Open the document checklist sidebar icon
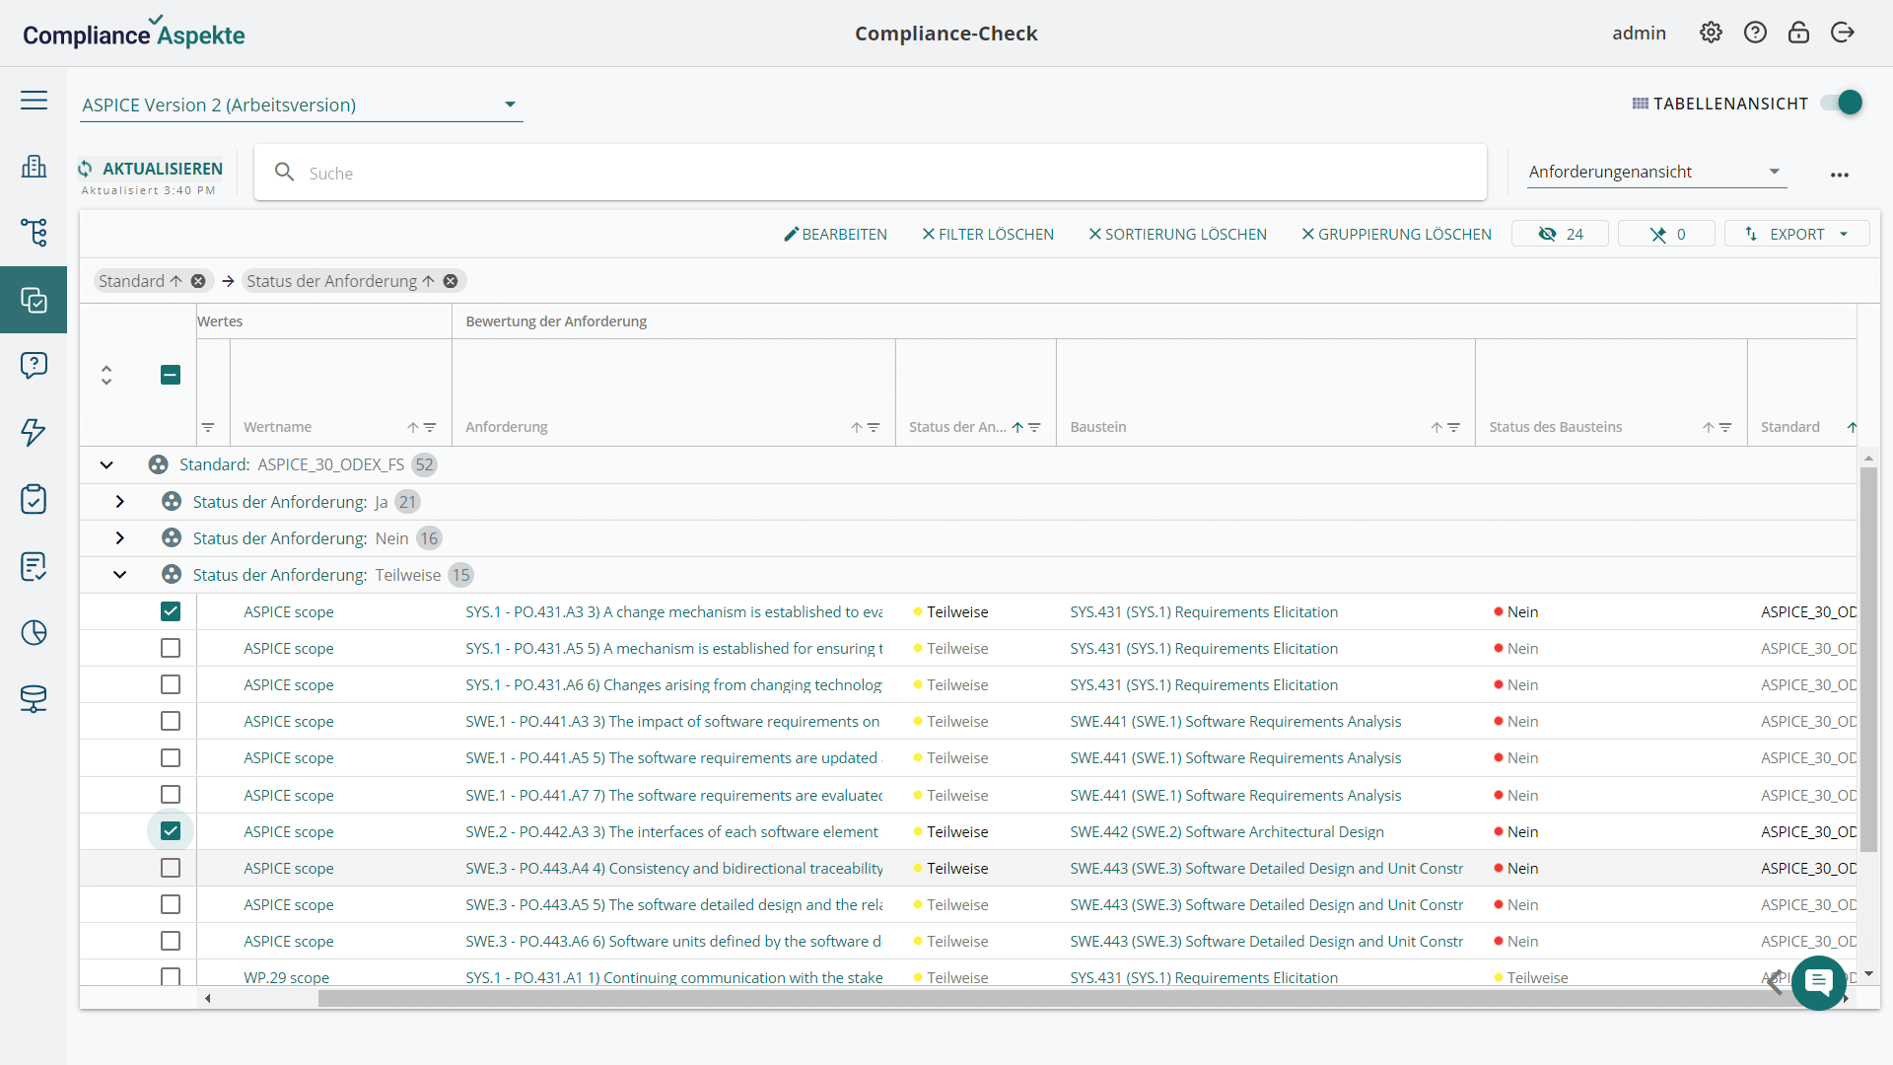 (34, 566)
